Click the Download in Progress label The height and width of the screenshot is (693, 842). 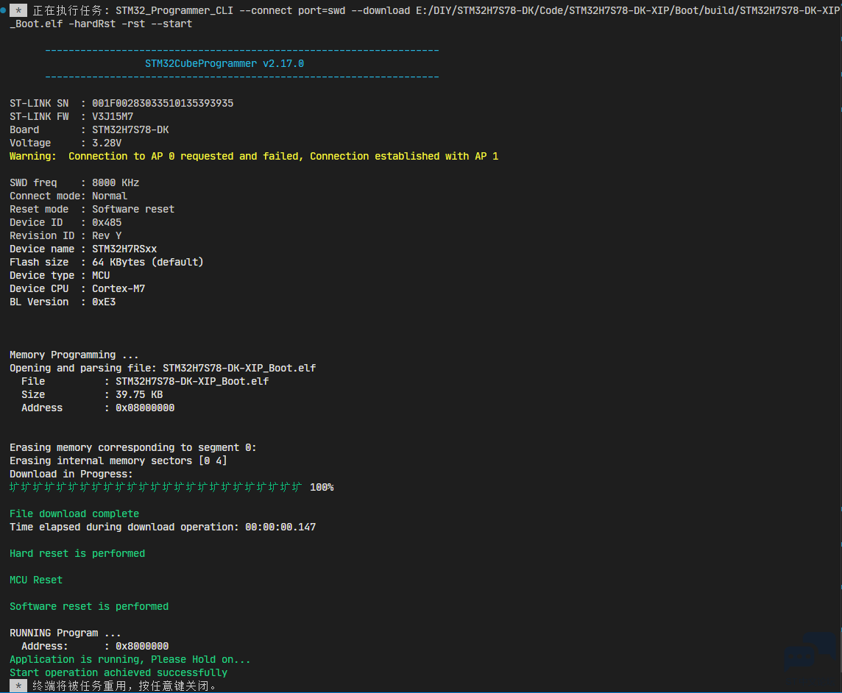[71, 474]
